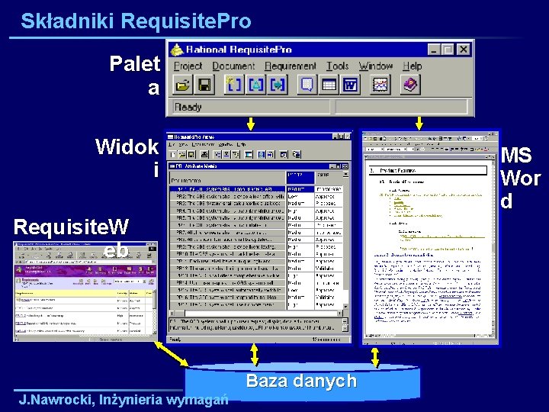Click the printer icon in Views toolbar
The width and height of the screenshot is (549, 412).
click(x=204, y=154)
